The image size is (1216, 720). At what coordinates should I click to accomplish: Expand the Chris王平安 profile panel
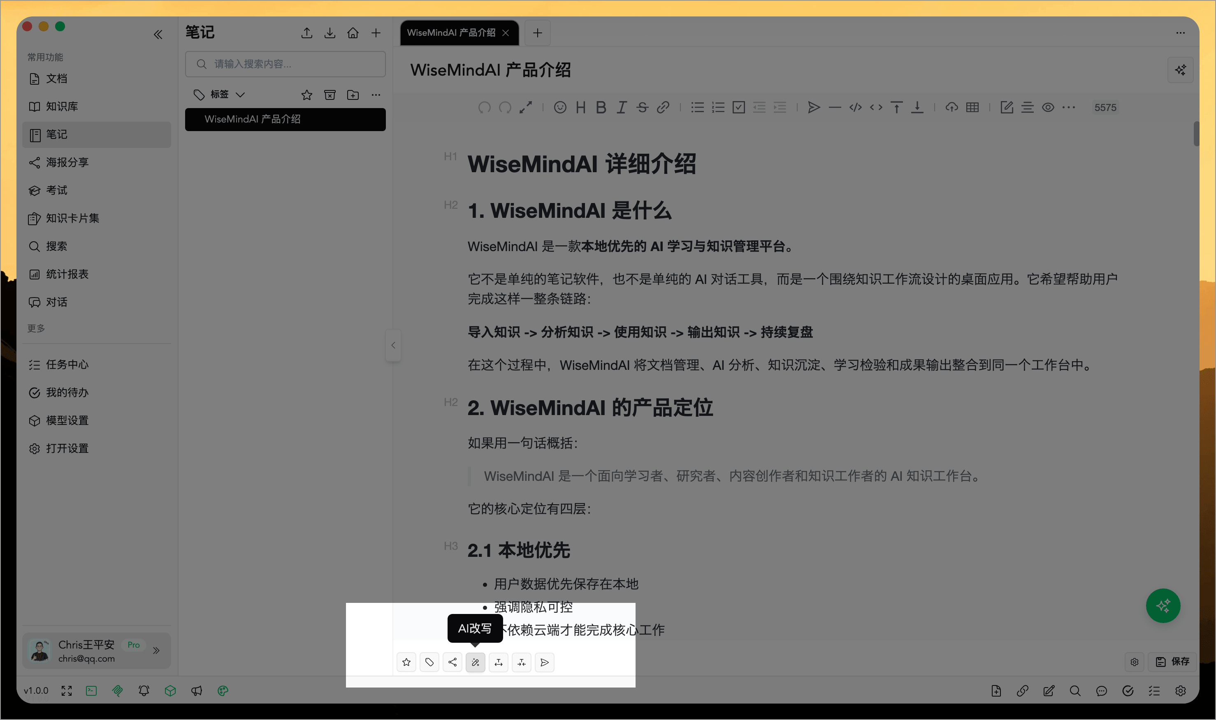[x=156, y=651]
